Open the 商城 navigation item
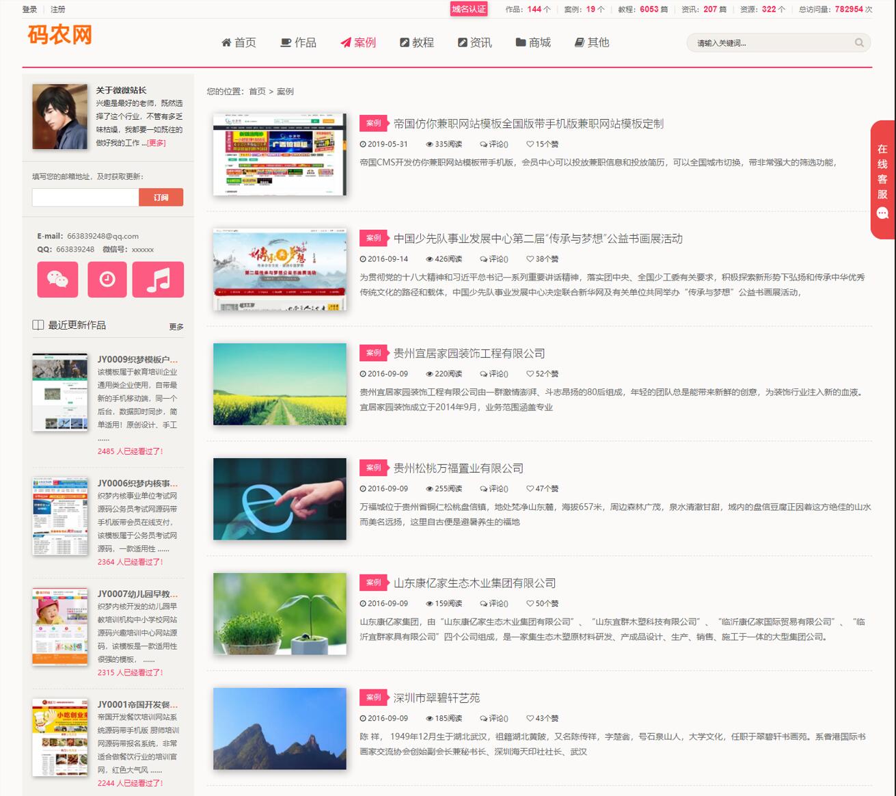The image size is (896, 796). [533, 42]
